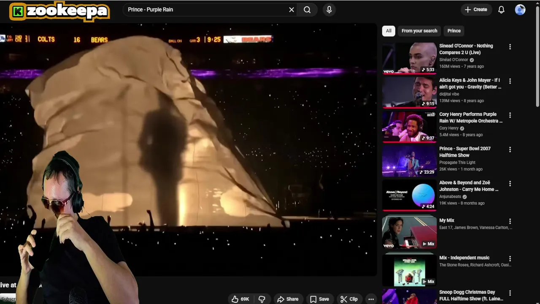This screenshot has height=304, width=540.
Task: Save the video to a playlist
Action: pyautogui.click(x=319, y=299)
